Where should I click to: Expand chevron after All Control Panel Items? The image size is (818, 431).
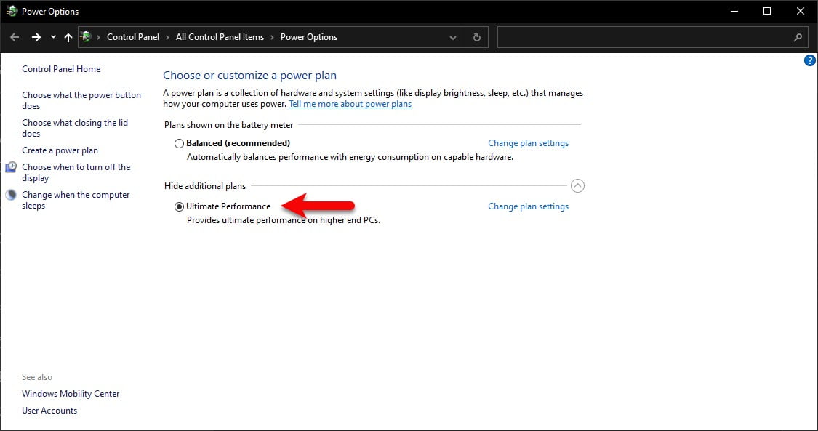[x=273, y=38]
